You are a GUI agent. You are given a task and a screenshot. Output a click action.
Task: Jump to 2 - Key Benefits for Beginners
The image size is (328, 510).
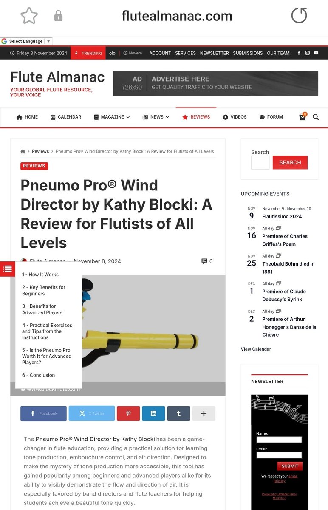pos(44,290)
